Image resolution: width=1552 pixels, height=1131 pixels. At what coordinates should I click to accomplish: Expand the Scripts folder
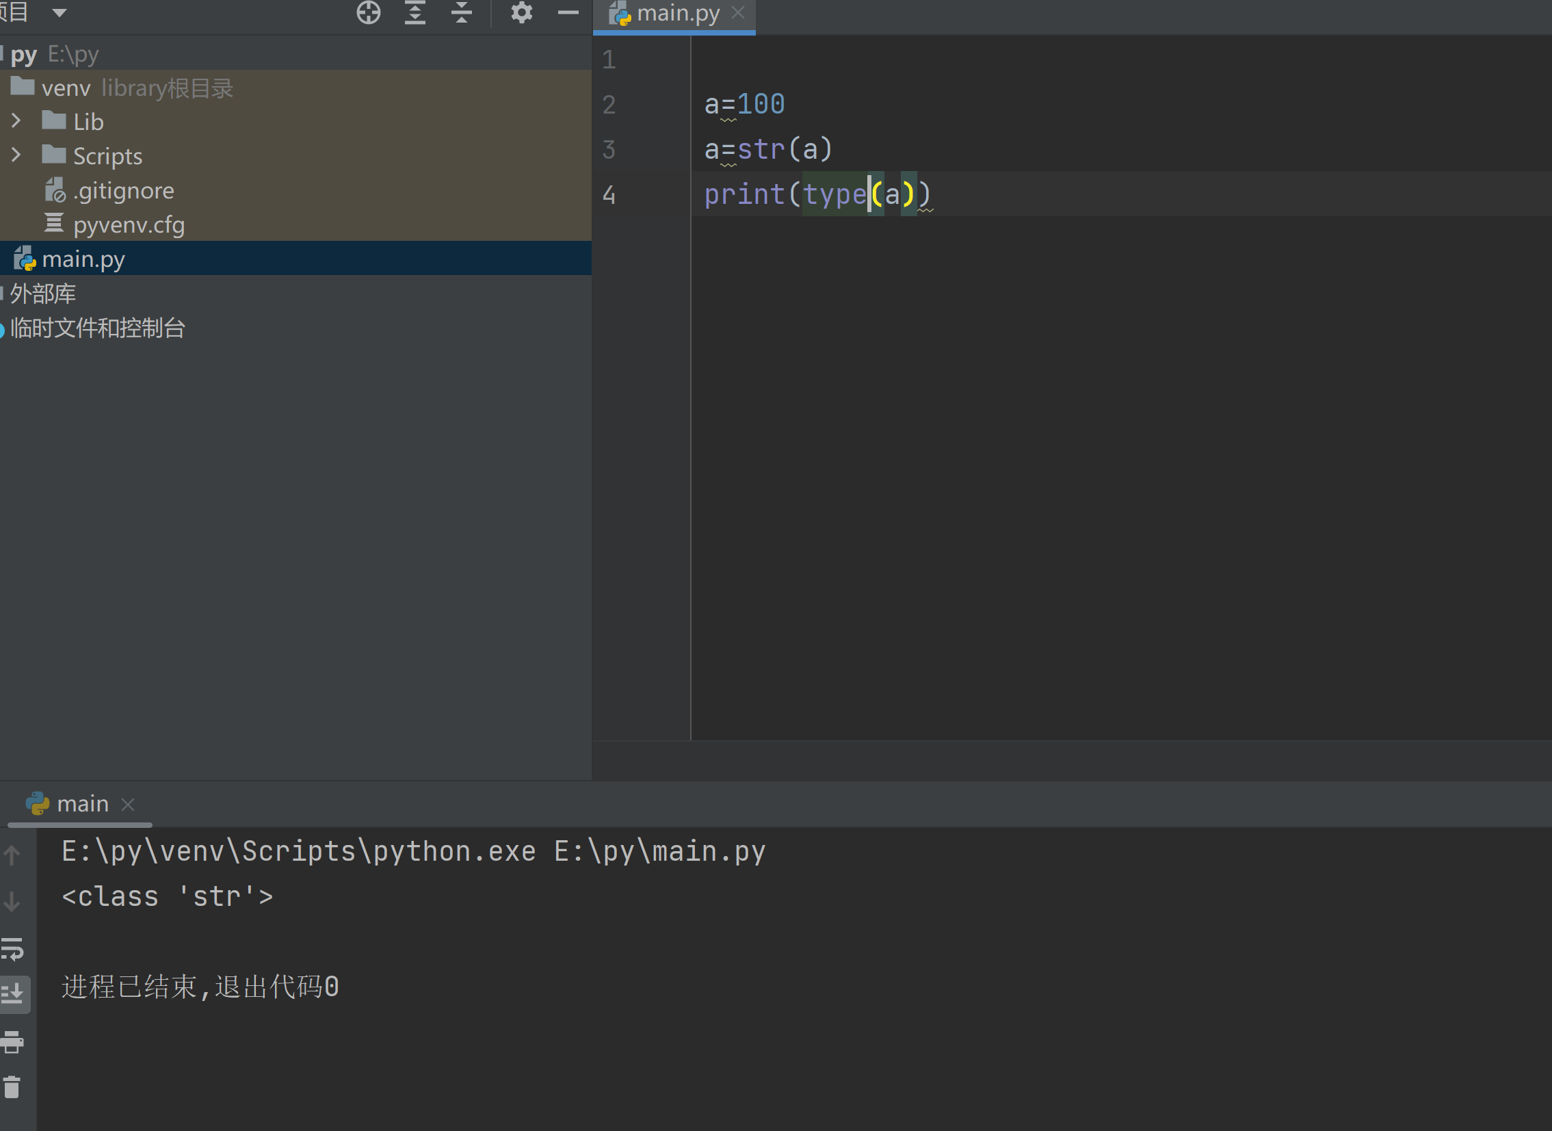coord(16,155)
